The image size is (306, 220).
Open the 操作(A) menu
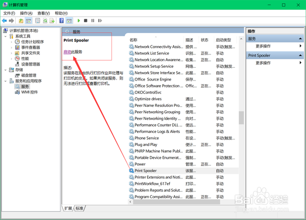26,13
